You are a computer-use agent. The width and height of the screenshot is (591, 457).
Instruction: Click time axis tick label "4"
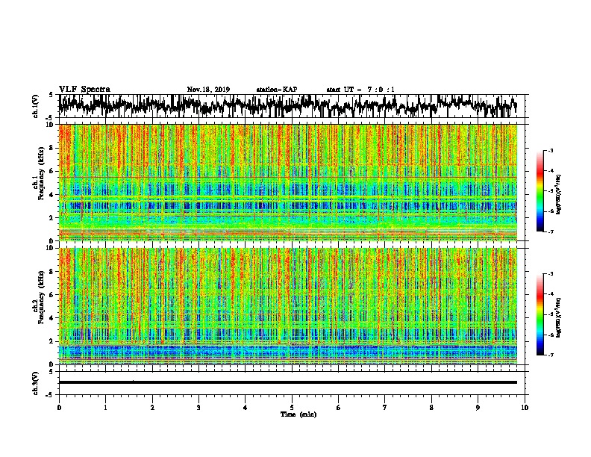[246, 408]
